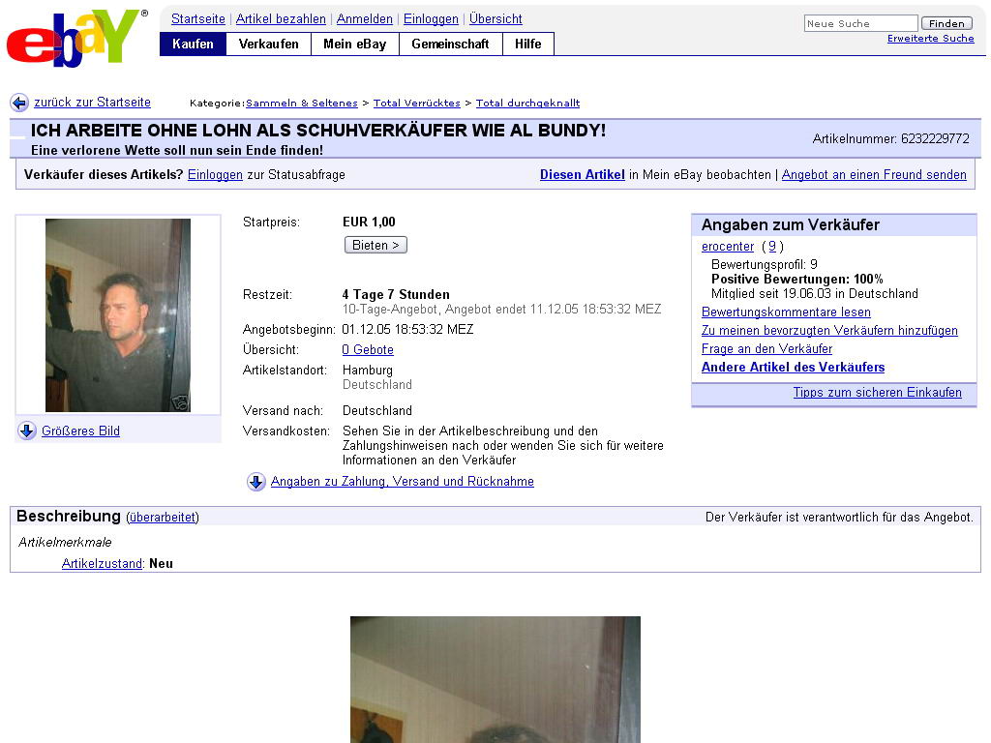Viewport: 991px width, 743px height.
Task: Open 'Andere Artikel des Verkäufers' link
Action: [x=793, y=368]
